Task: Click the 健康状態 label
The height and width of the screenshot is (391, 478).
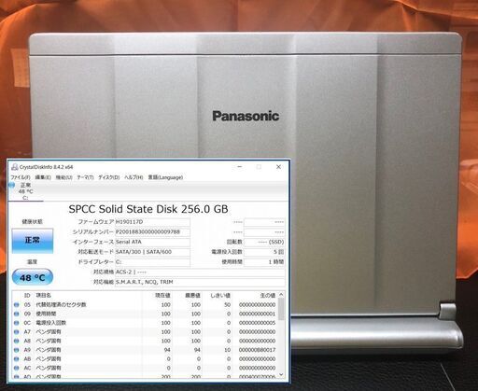Action: click(33, 222)
